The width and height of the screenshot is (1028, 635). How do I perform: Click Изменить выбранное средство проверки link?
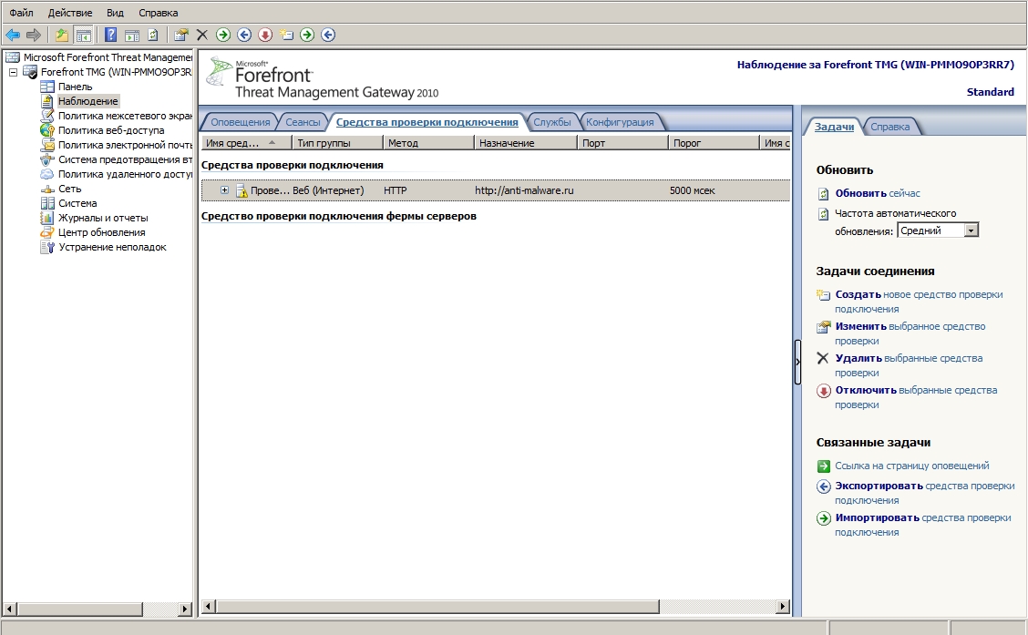tap(910, 333)
